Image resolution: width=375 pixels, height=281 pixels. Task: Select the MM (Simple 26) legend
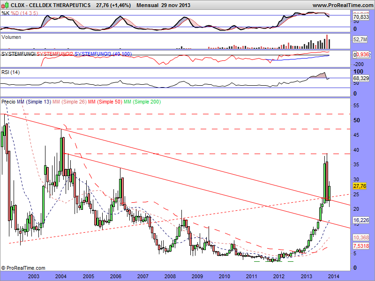click(x=69, y=102)
